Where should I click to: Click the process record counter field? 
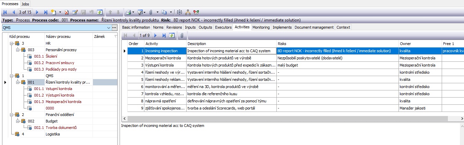[25, 12]
